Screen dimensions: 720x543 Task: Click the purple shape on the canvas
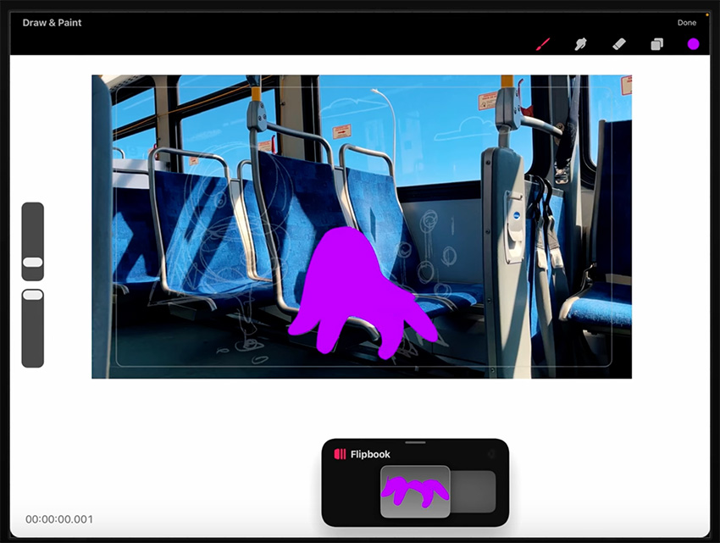[353, 290]
